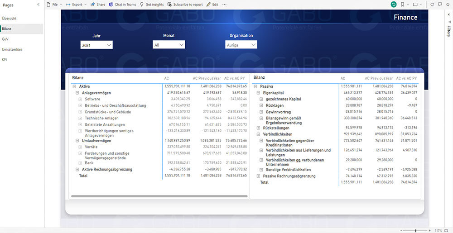Click Get insights
Image resolution: width=453 pixels, height=233 pixels.
(152, 5)
